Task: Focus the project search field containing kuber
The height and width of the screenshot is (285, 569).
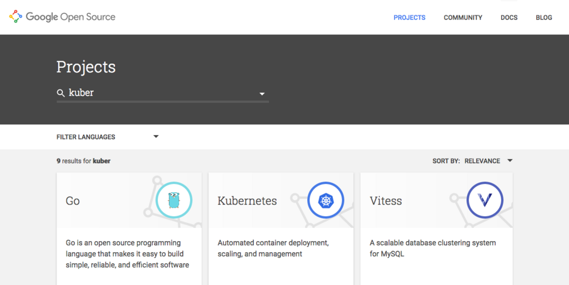Action: (x=163, y=93)
